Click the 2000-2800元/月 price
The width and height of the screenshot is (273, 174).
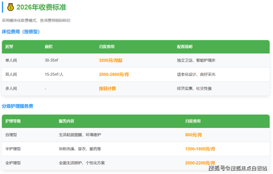114,74
